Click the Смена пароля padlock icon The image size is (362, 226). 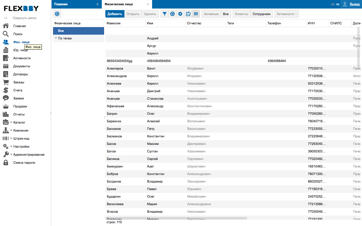click(x=6, y=162)
